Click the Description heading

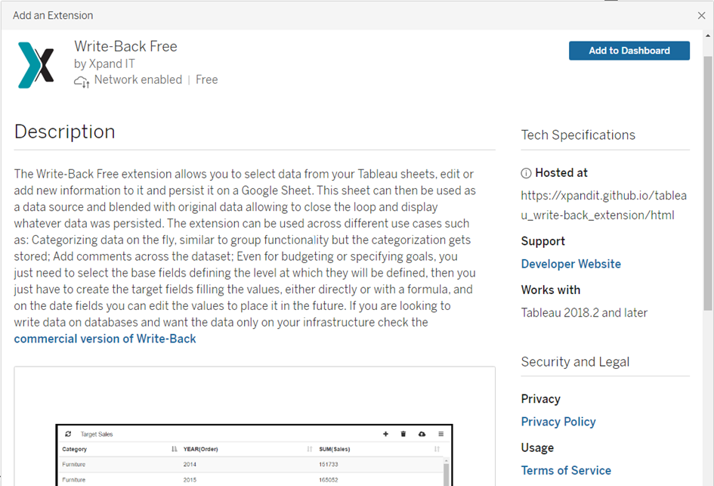click(x=65, y=132)
